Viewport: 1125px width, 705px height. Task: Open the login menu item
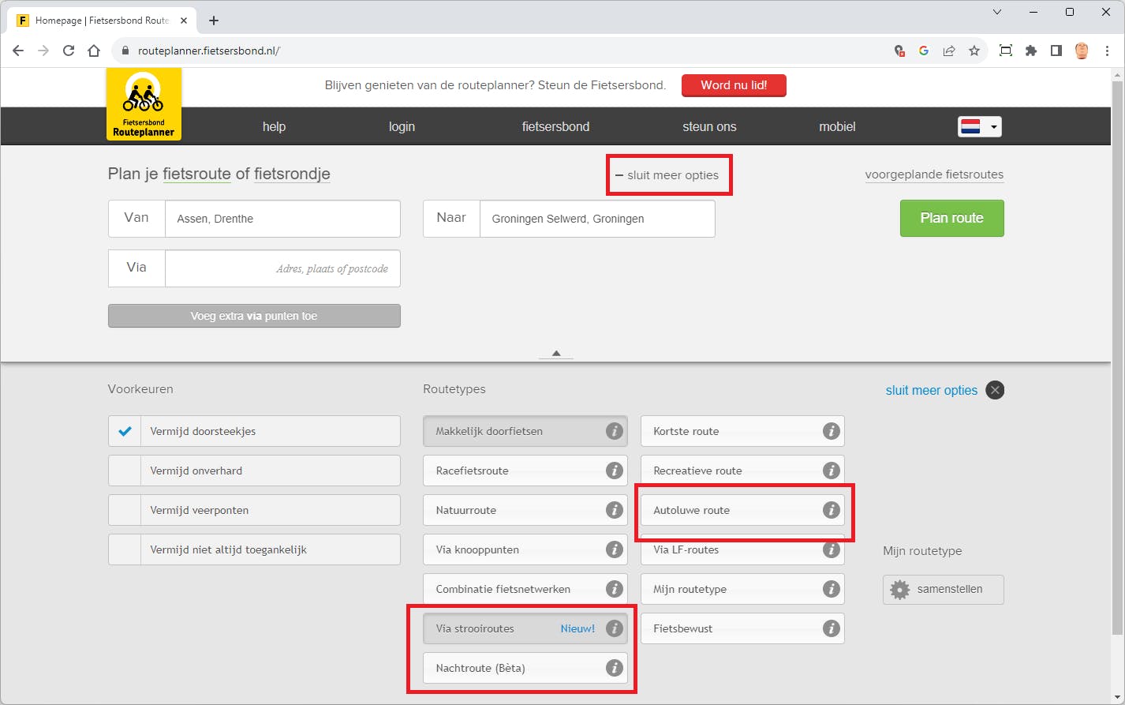click(402, 126)
